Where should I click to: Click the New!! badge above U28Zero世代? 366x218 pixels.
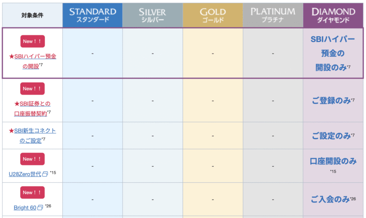click(32, 159)
